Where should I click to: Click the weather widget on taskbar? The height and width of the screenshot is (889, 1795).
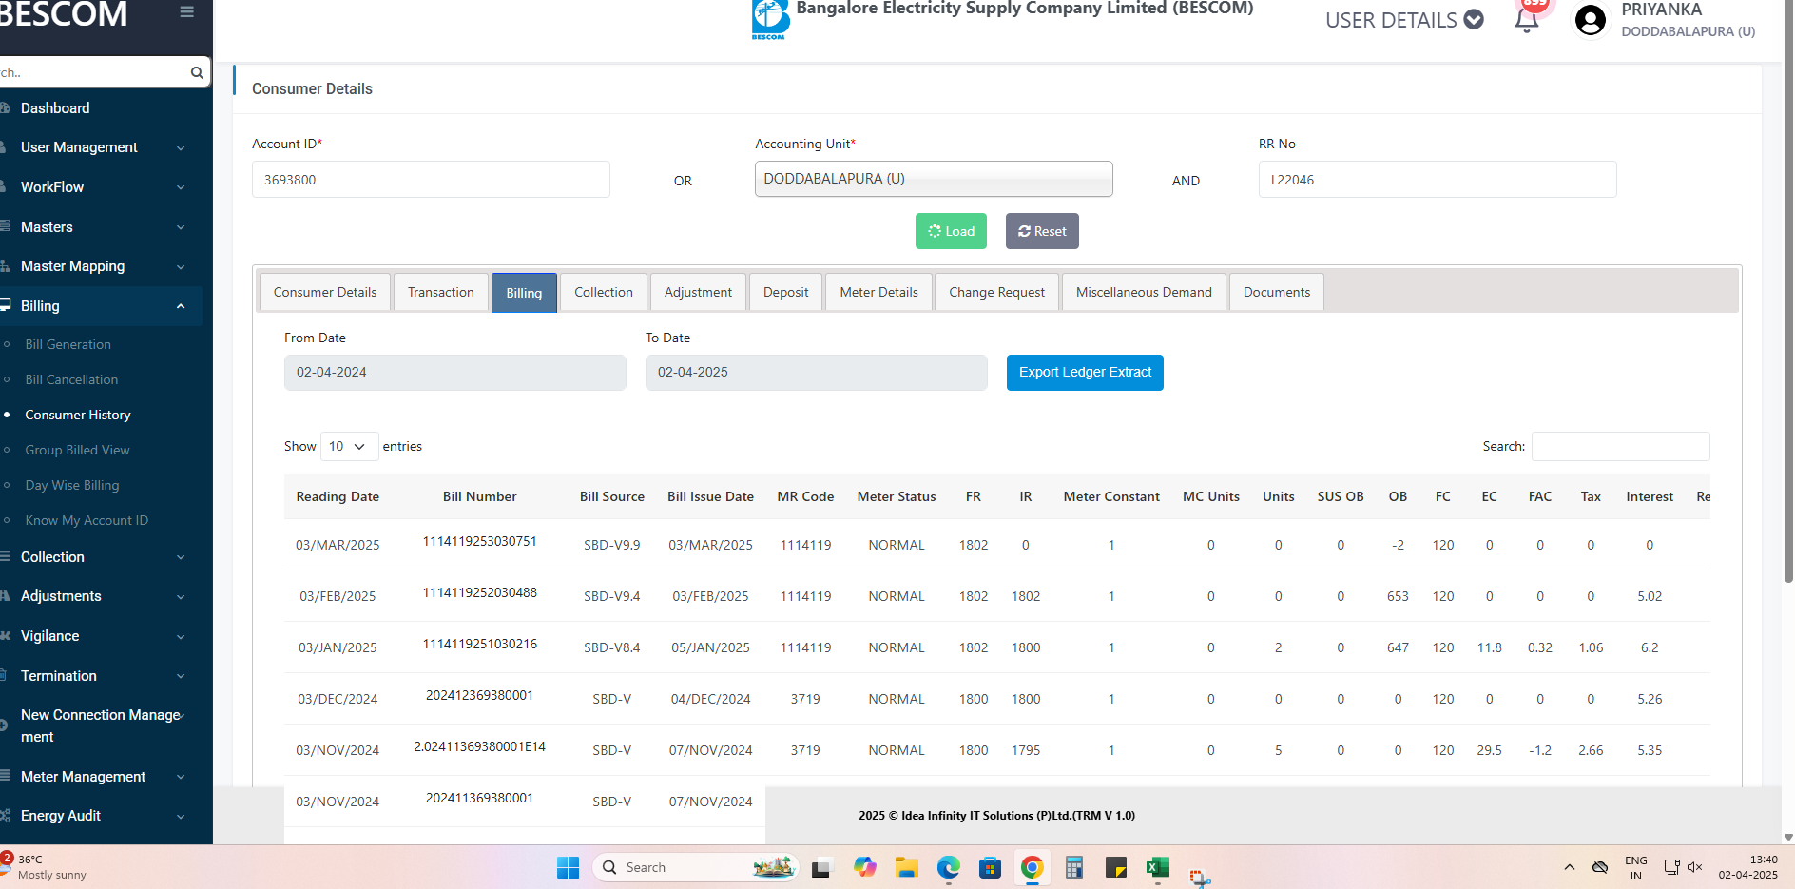[x=46, y=866]
